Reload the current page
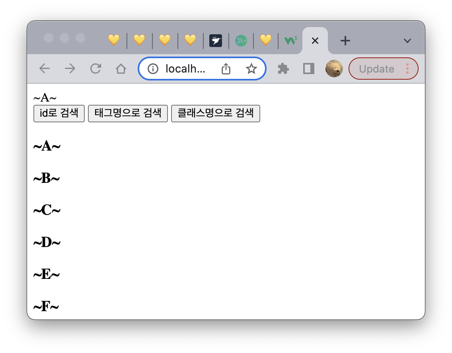This screenshot has height=353, width=452. 95,69
